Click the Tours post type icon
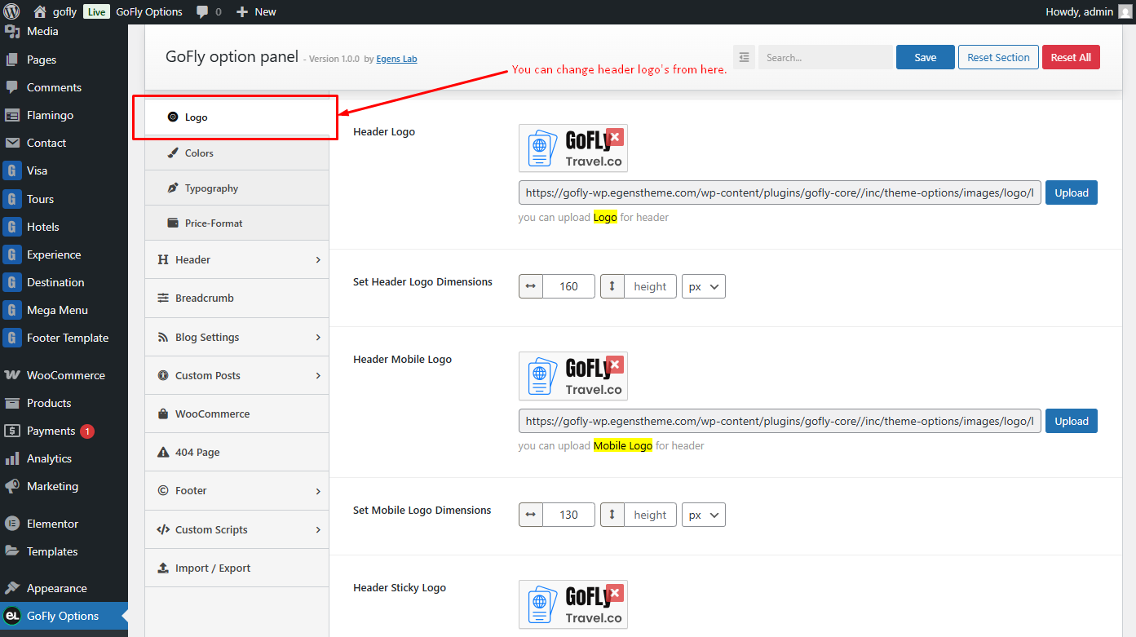 [12, 199]
